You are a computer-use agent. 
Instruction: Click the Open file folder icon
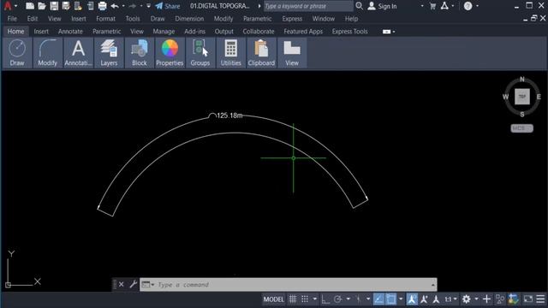tap(42, 6)
